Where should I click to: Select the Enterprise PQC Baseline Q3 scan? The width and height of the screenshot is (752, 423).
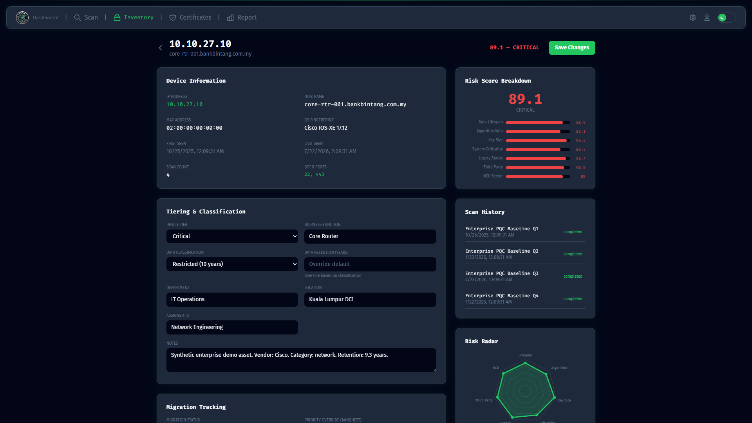pyautogui.click(x=525, y=276)
